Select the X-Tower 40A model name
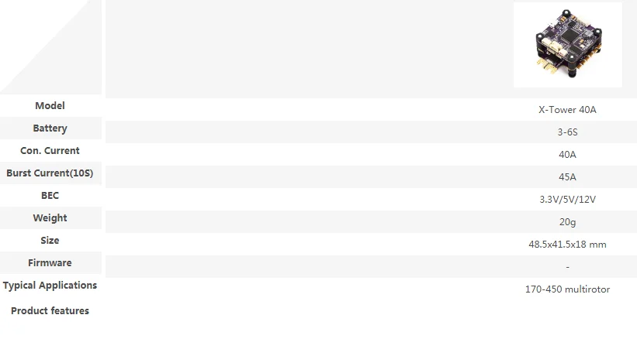Image resolution: width=637 pixels, height=356 pixels. (567, 110)
